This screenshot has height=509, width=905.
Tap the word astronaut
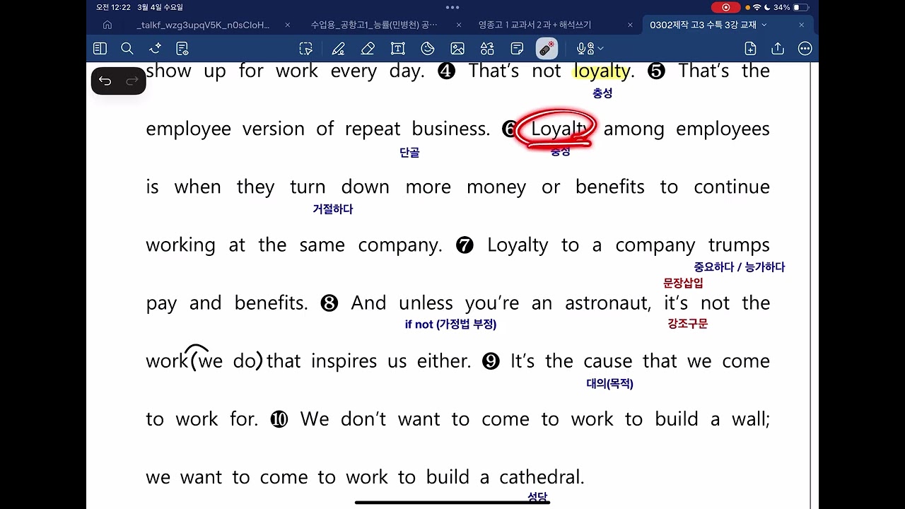click(x=607, y=303)
